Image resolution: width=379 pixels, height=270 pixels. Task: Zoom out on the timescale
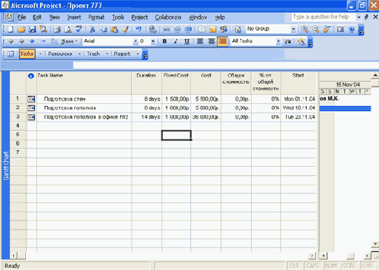315,29
